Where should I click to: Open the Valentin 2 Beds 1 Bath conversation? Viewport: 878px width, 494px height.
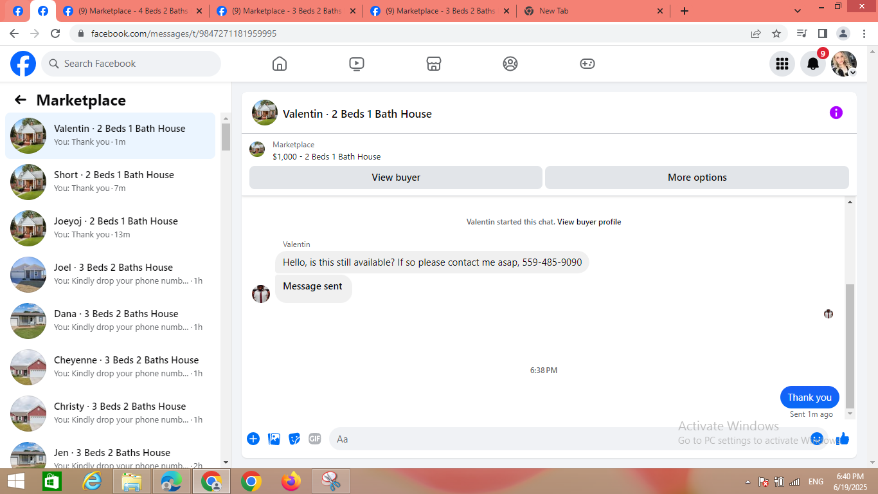click(110, 136)
